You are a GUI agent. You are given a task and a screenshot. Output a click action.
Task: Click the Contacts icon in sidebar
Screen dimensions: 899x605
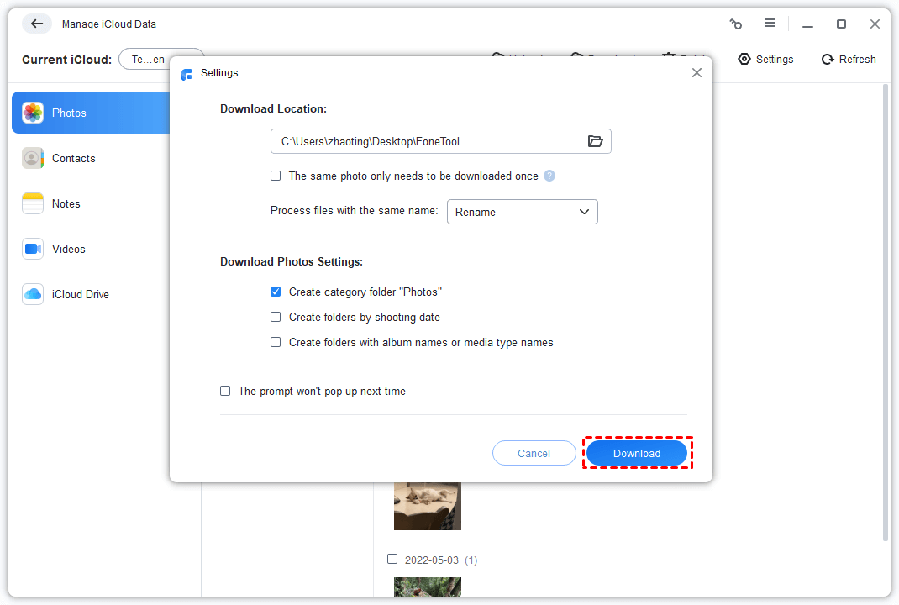pos(33,158)
